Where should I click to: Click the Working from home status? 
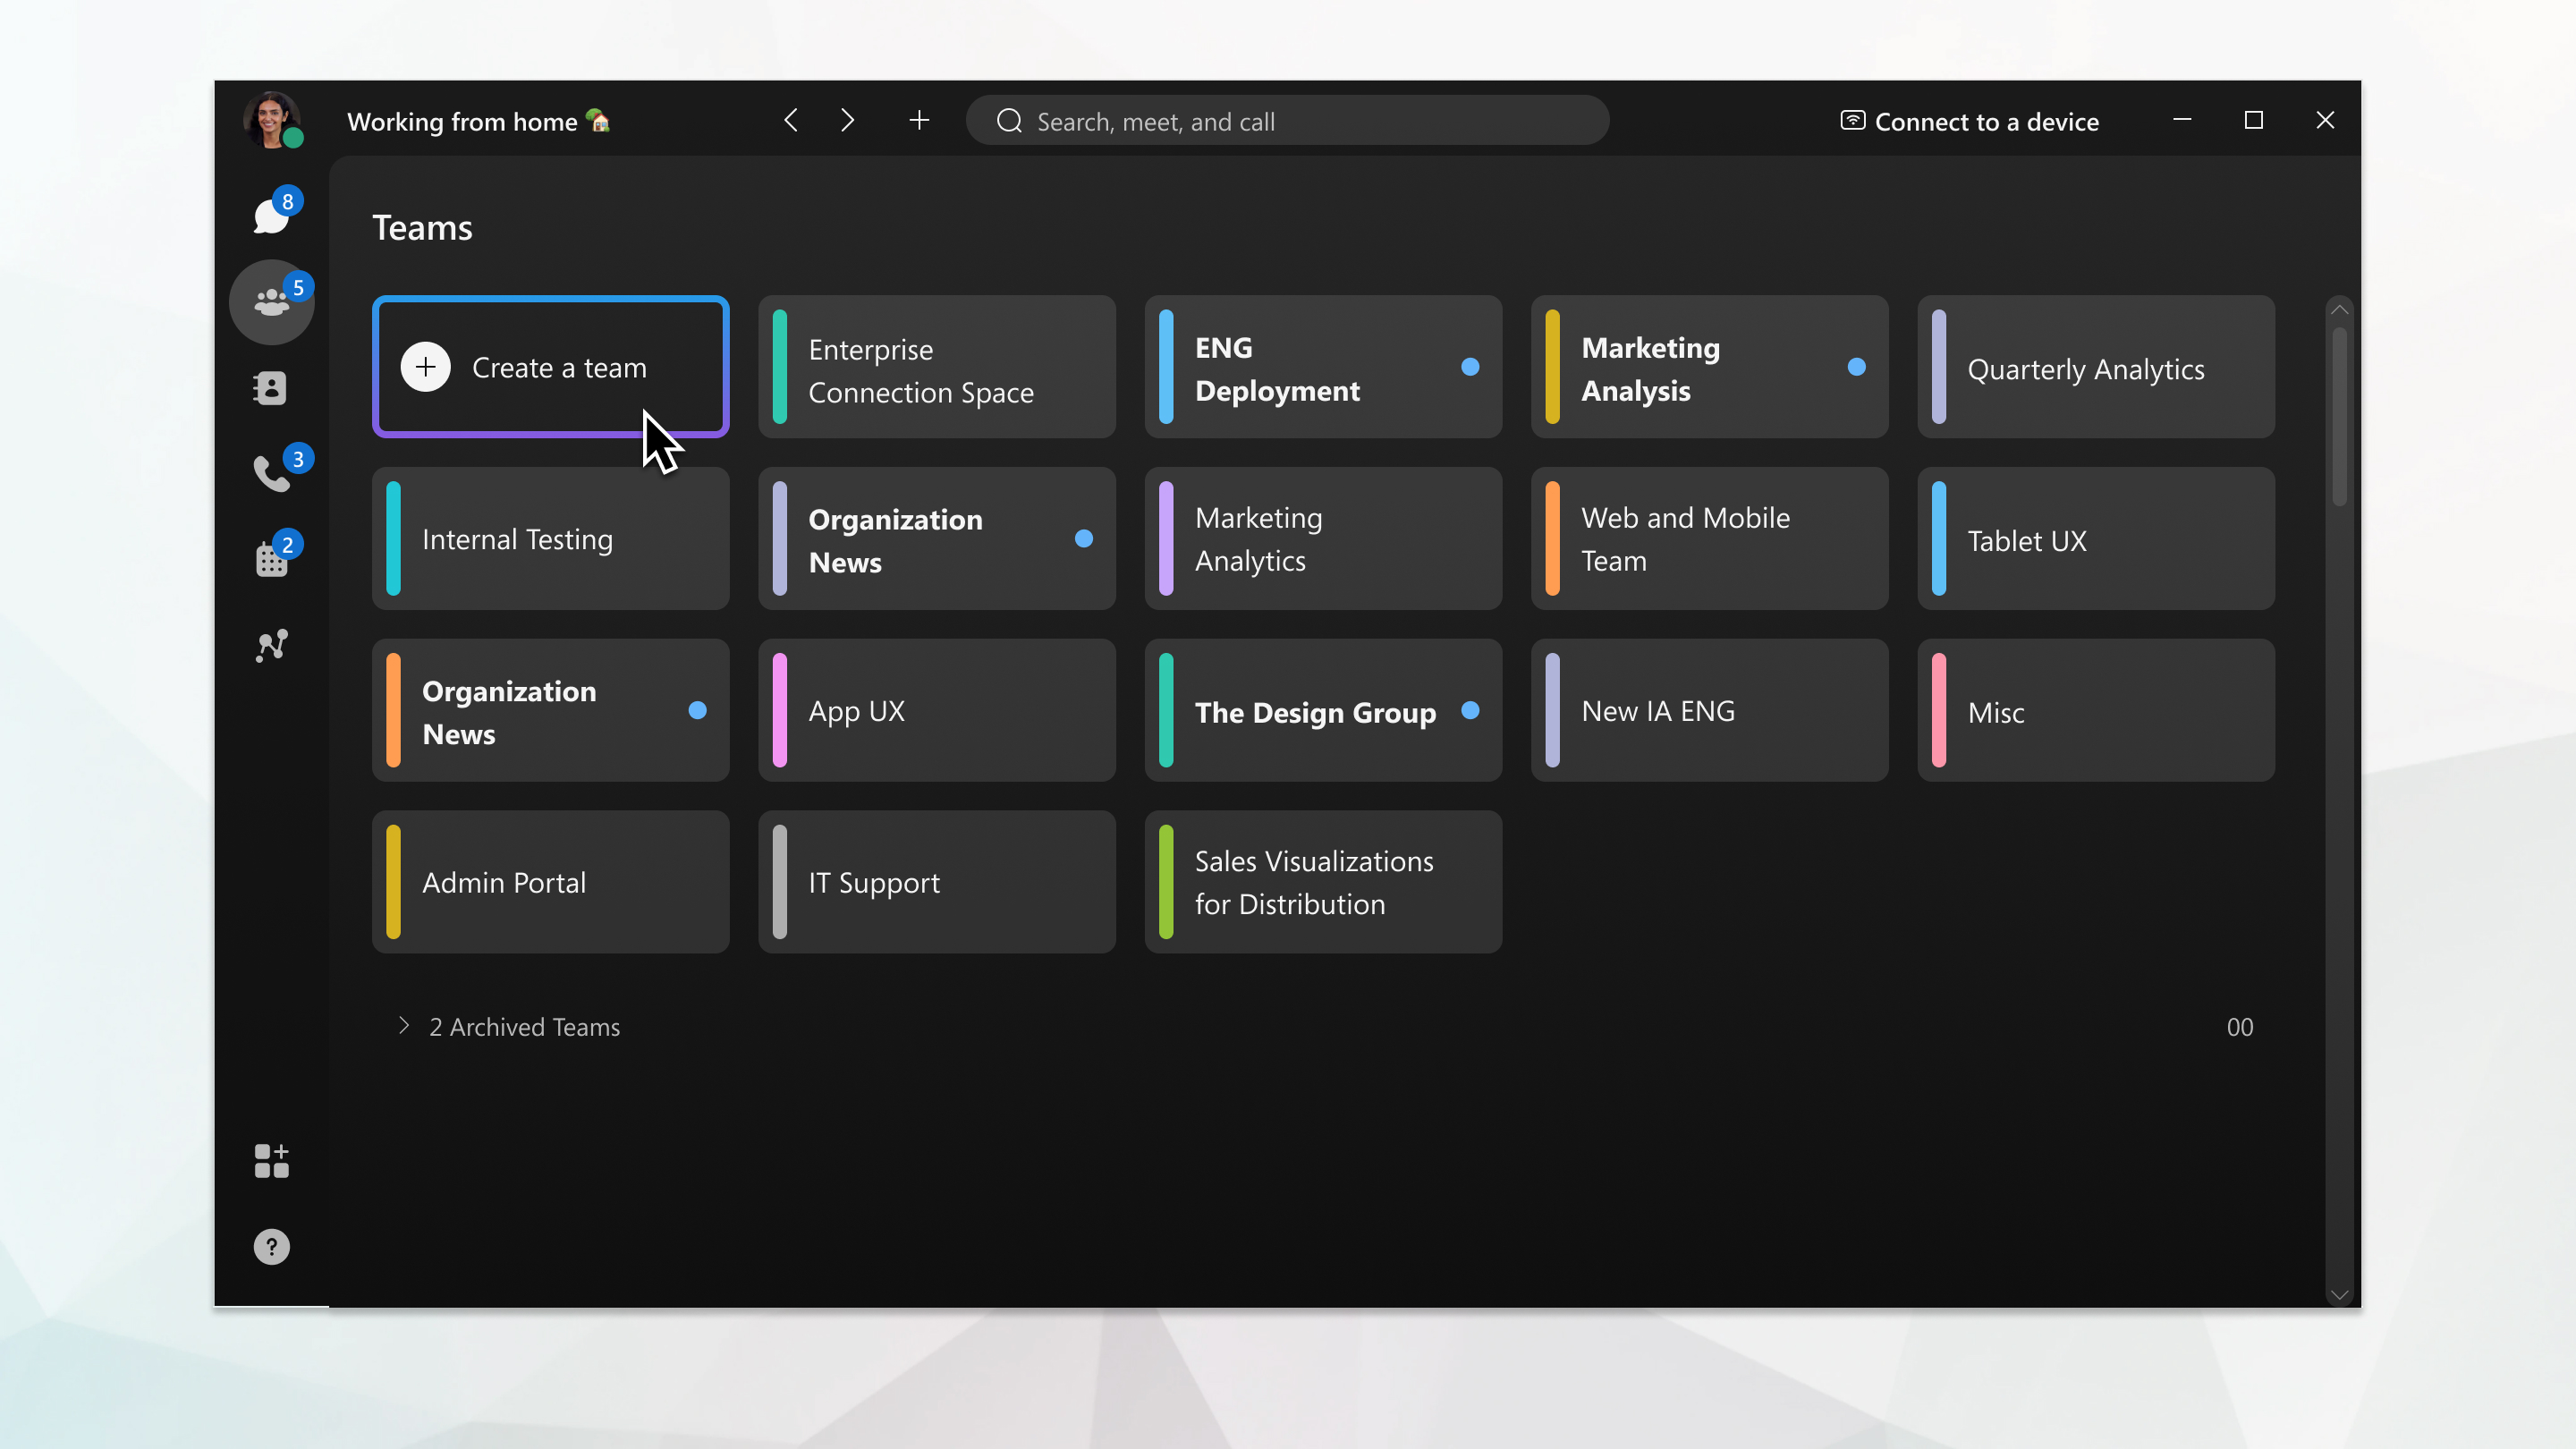tap(478, 121)
